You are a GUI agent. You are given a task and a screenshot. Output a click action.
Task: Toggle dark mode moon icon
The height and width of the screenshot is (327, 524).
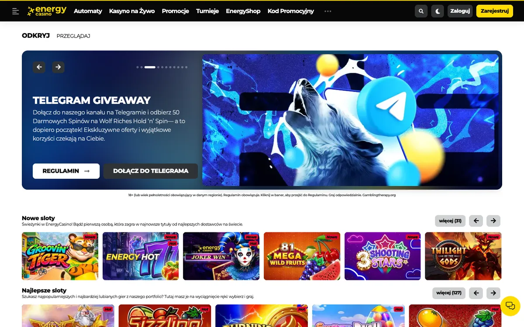tap(438, 11)
